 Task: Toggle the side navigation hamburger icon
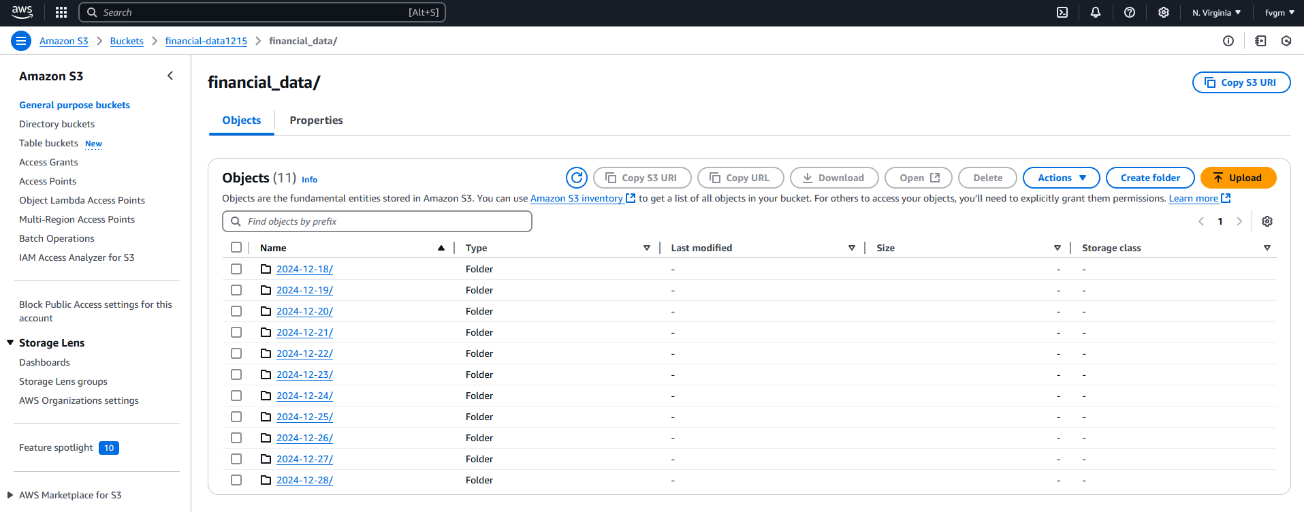click(x=21, y=41)
